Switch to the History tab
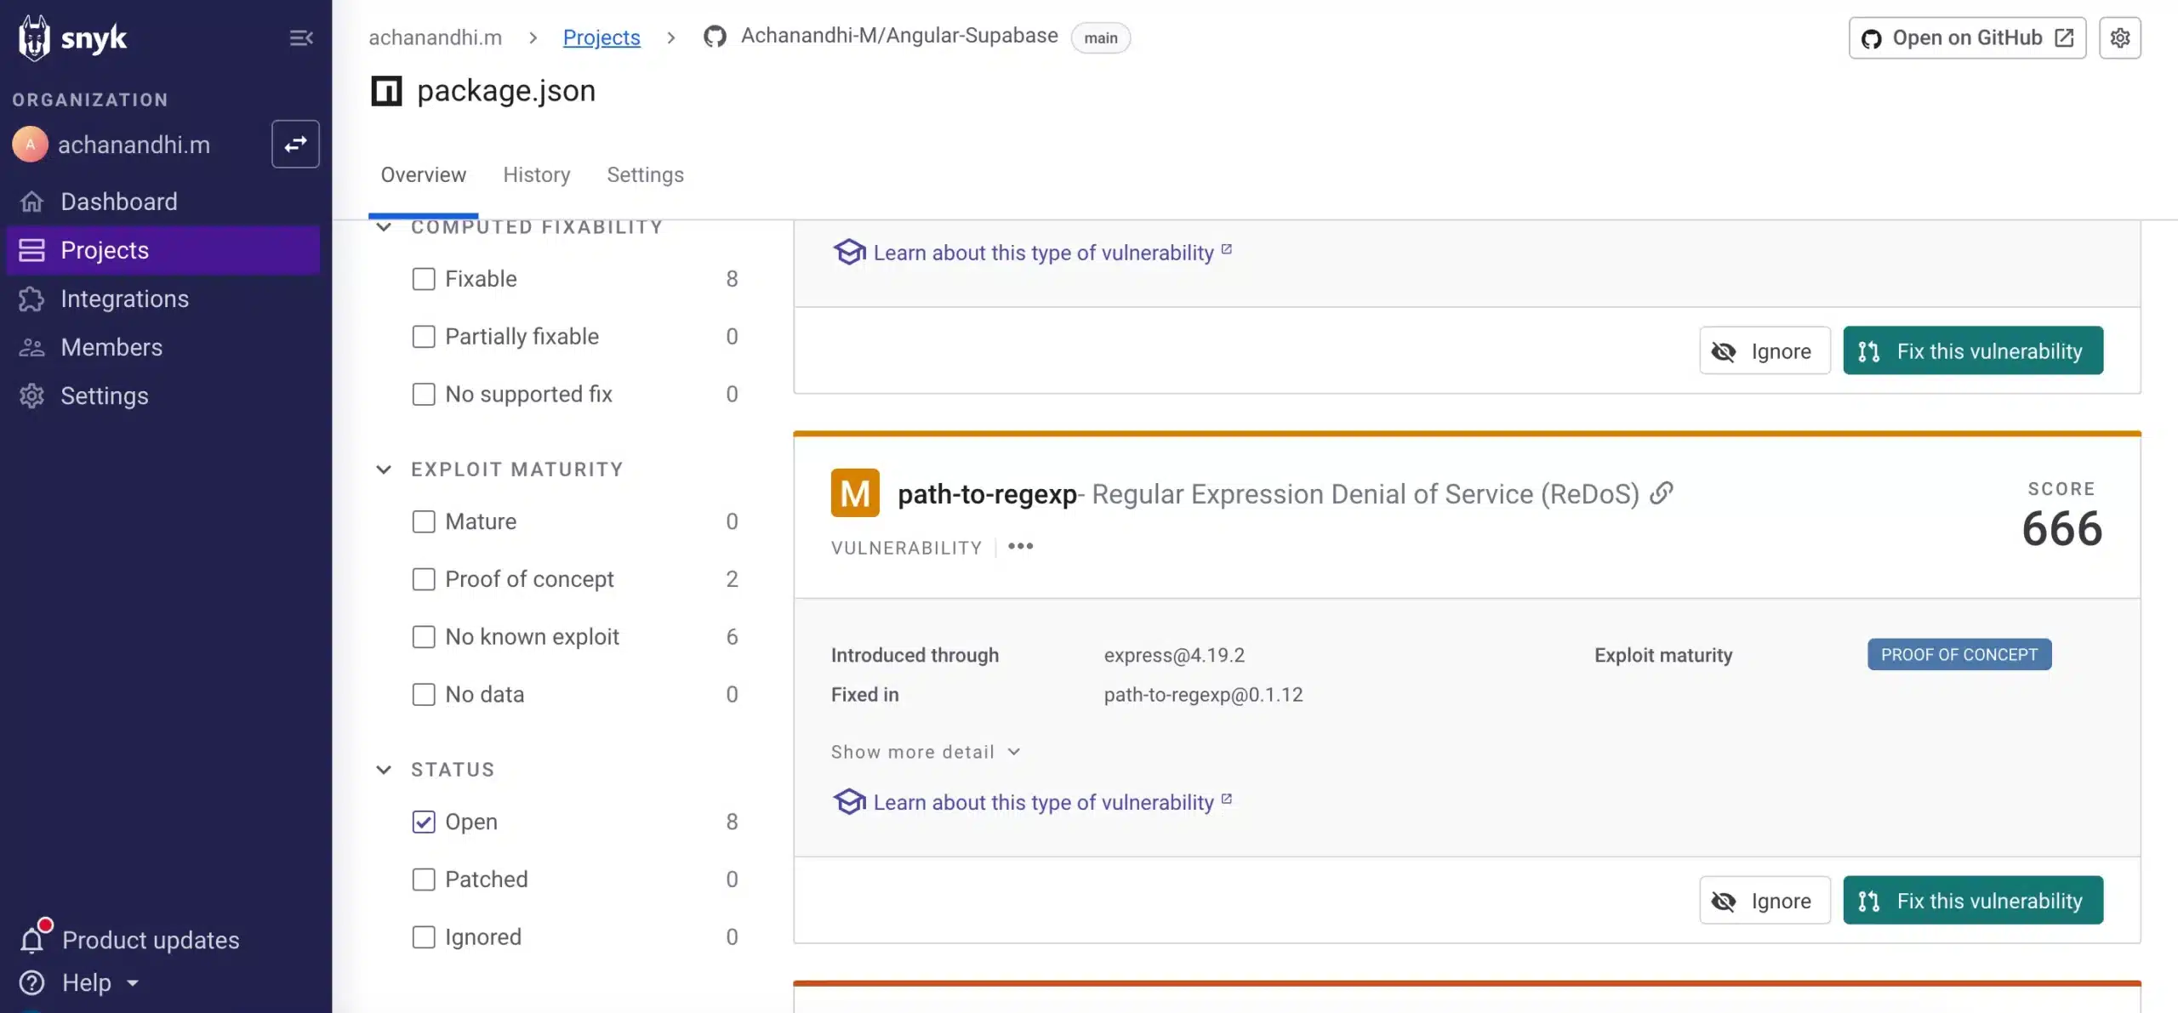The height and width of the screenshot is (1013, 2178). (536, 174)
